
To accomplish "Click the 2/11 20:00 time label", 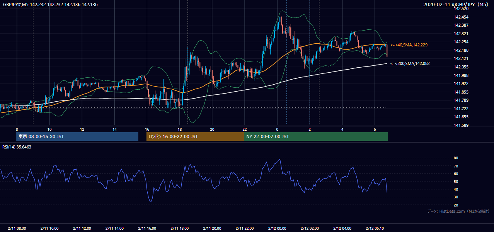I will click(x=212, y=228).
